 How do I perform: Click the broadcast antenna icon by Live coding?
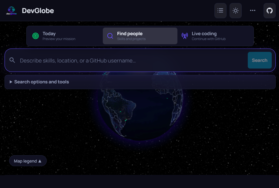(185, 36)
